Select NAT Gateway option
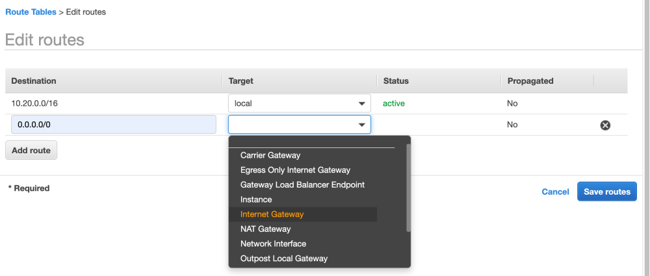The width and height of the screenshot is (650, 276). [265, 229]
